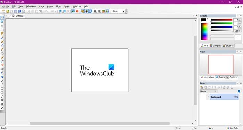Choose the Eraser tool
243x130 pixels.
pos(2,65)
